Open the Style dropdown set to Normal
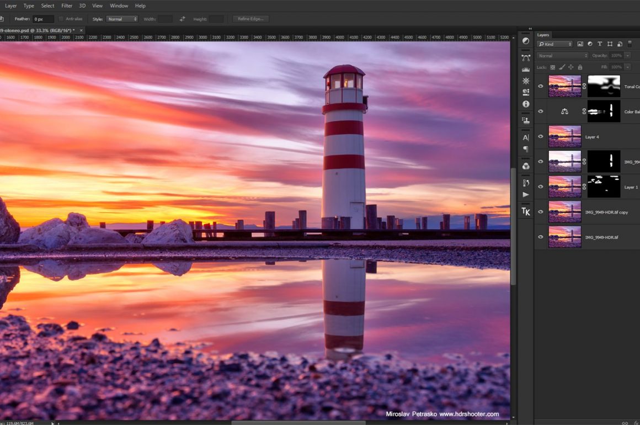 tap(122, 19)
